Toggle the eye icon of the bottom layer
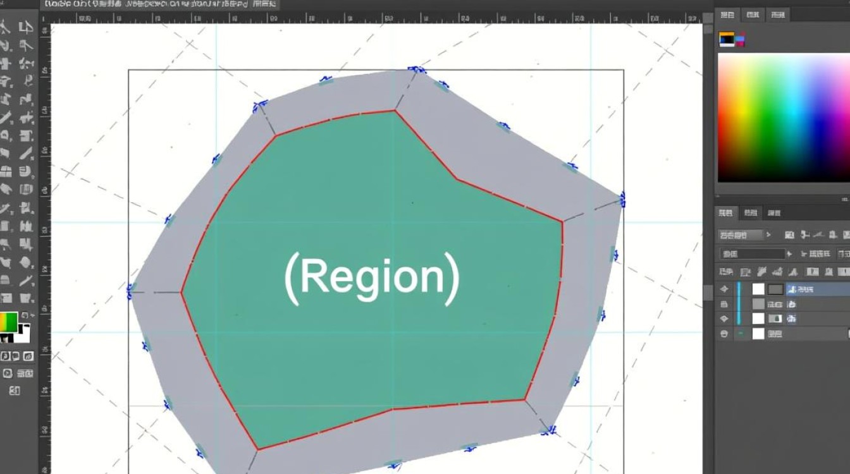Image resolution: width=850 pixels, height=474 pixels. 724,334
